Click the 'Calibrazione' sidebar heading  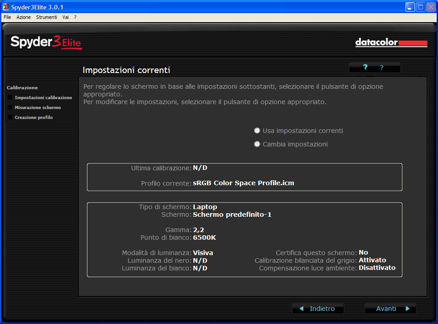click(23, 88)
